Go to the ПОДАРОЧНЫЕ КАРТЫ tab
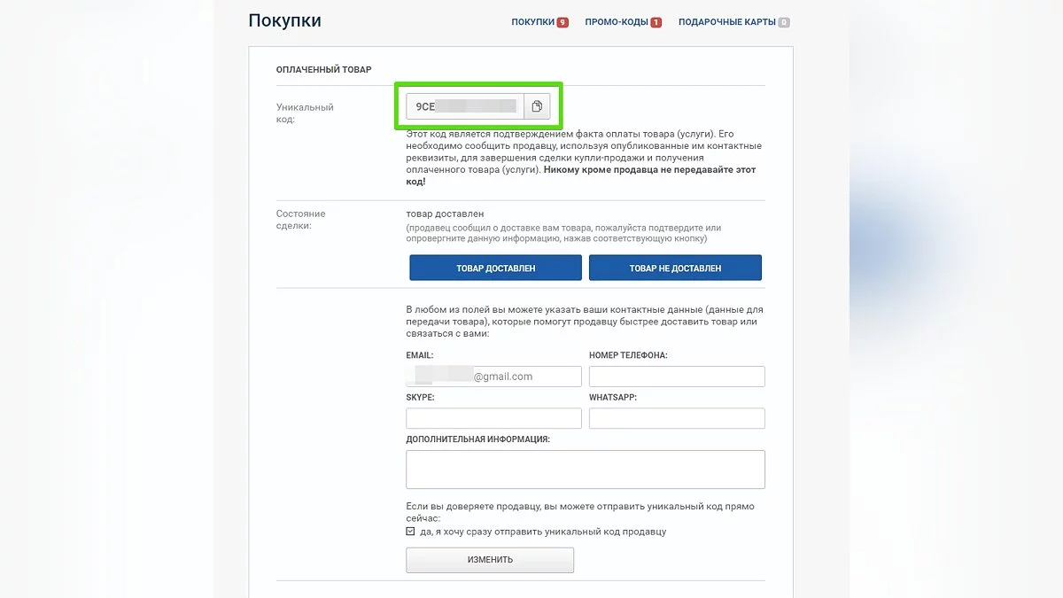The image size is (1063, 598). tap(726, 22)
